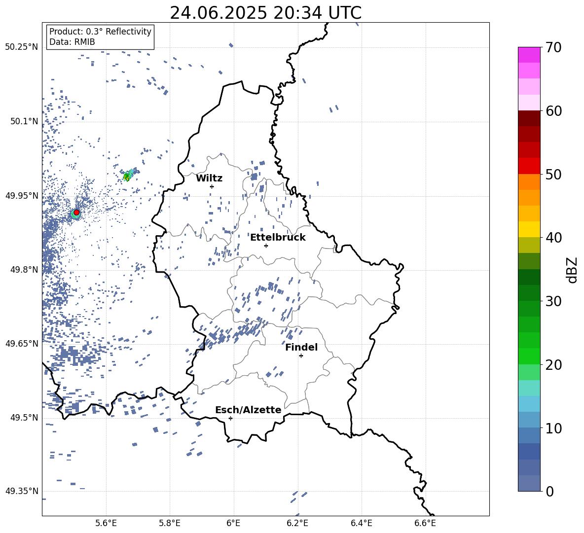This screenshot has height=533, width=584.
Task: Click the 70 tick on colorbar
Action: (553, 48)
